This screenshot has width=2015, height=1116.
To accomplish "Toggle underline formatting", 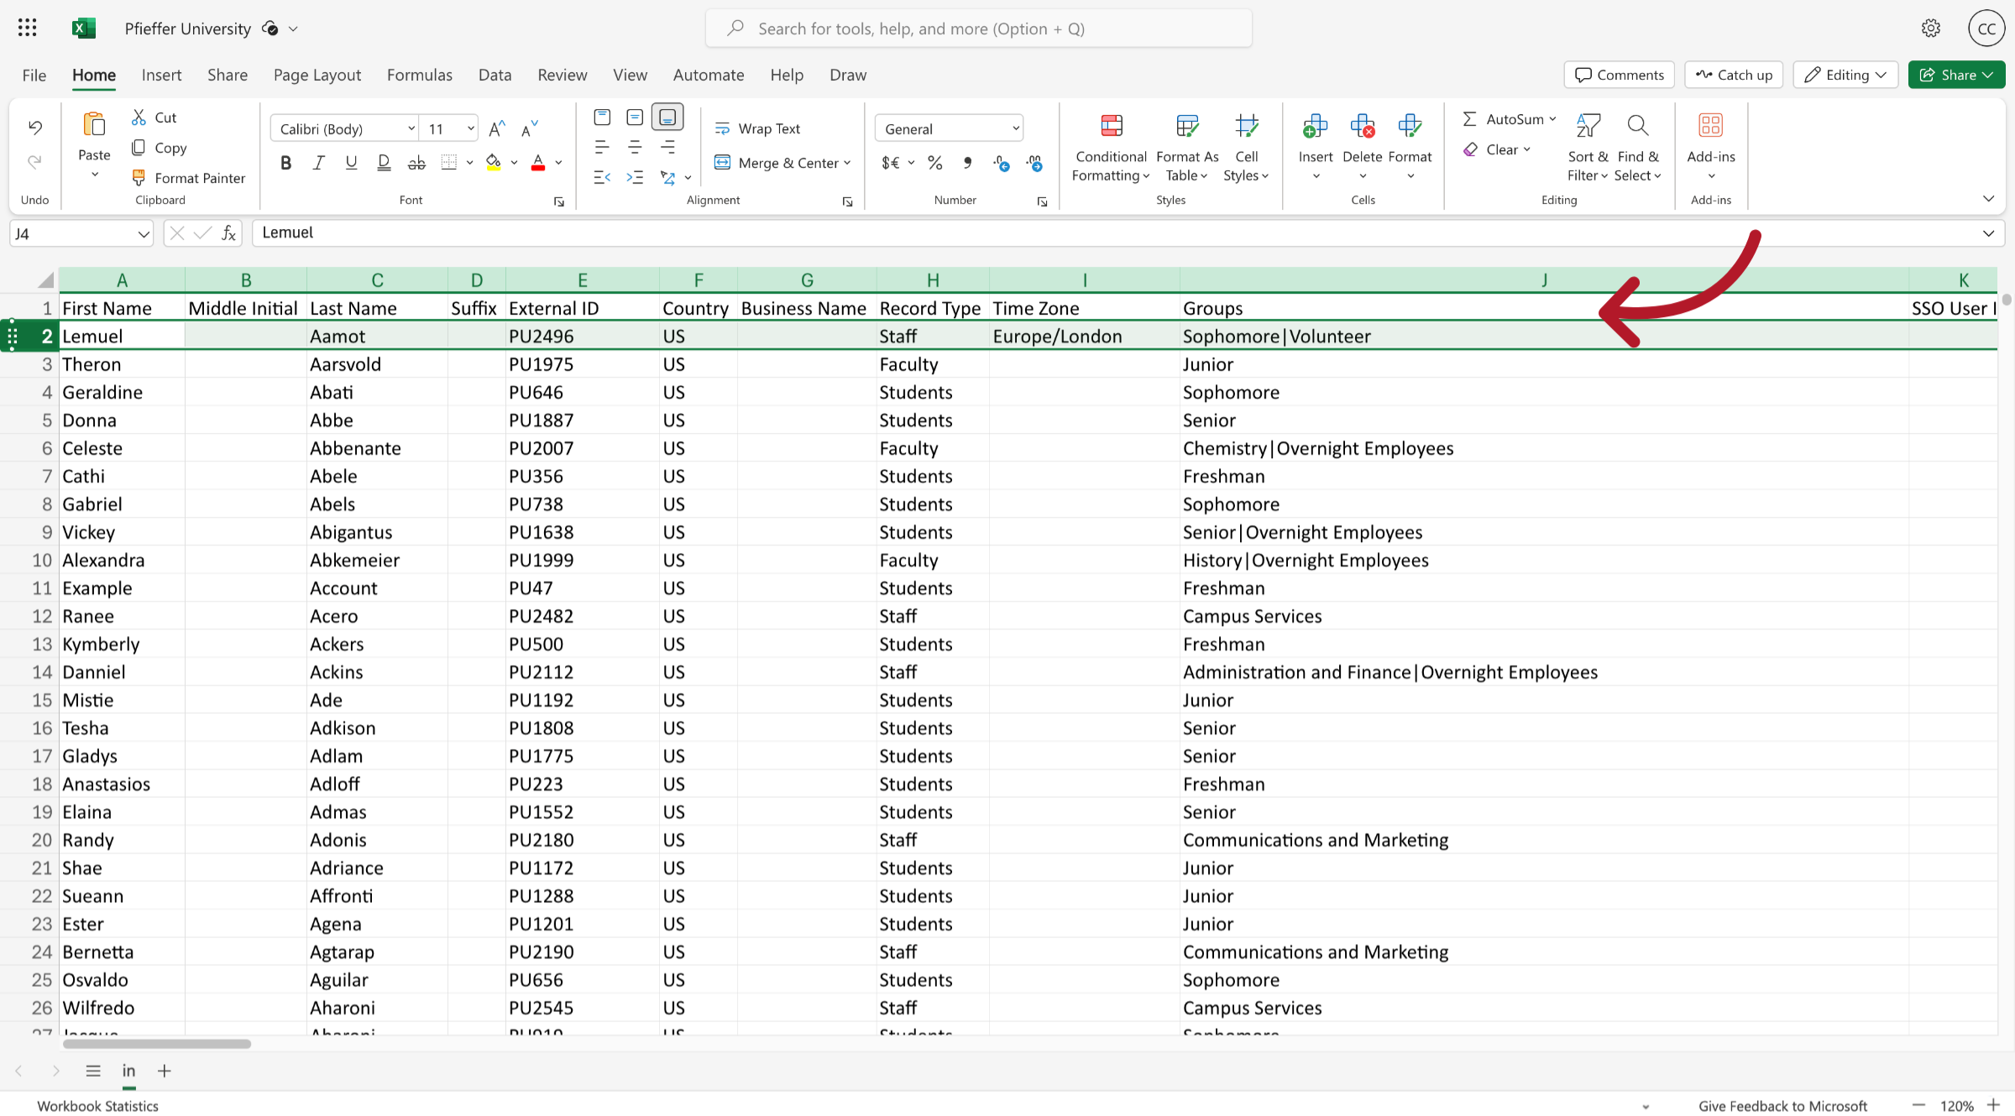I will click(x=351, y=162).
